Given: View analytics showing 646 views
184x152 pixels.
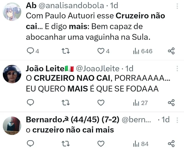Looking at the screenshot, I should (x=143, y=51).
